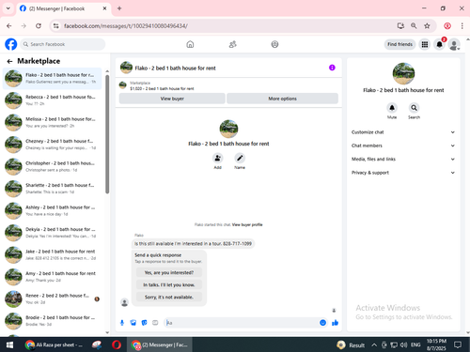Expand Chat members section

(x=403, y=145)
